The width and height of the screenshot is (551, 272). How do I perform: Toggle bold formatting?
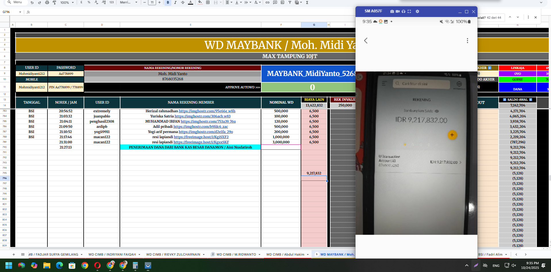tap(168, 2)
